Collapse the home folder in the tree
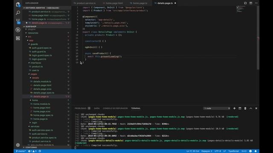 point(35,100)
